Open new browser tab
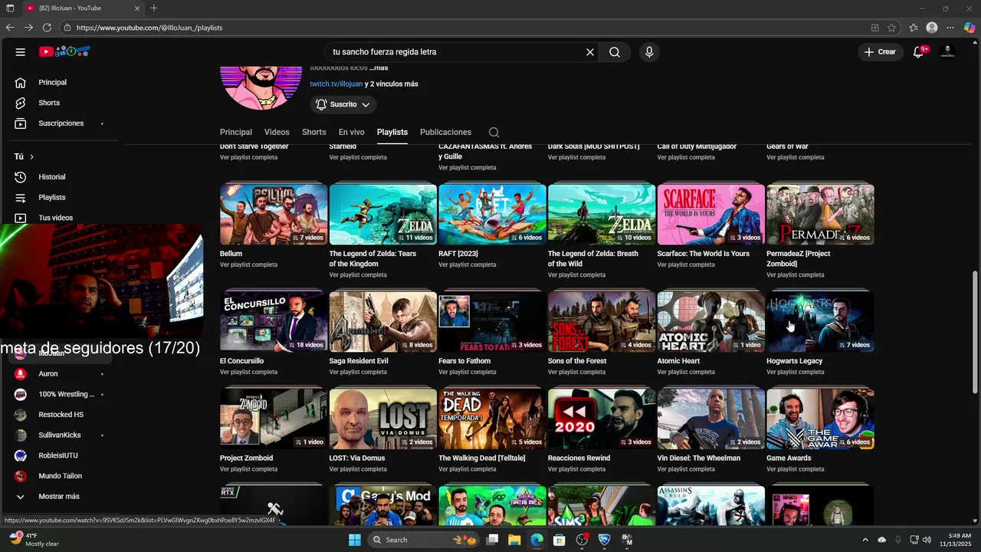This screenshot has height=552, width=981. (154, 8)
